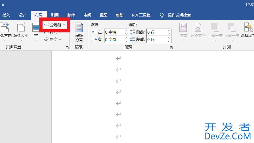Click the left indent icon beside 左
254x143 pixels.
click(94, 32)
